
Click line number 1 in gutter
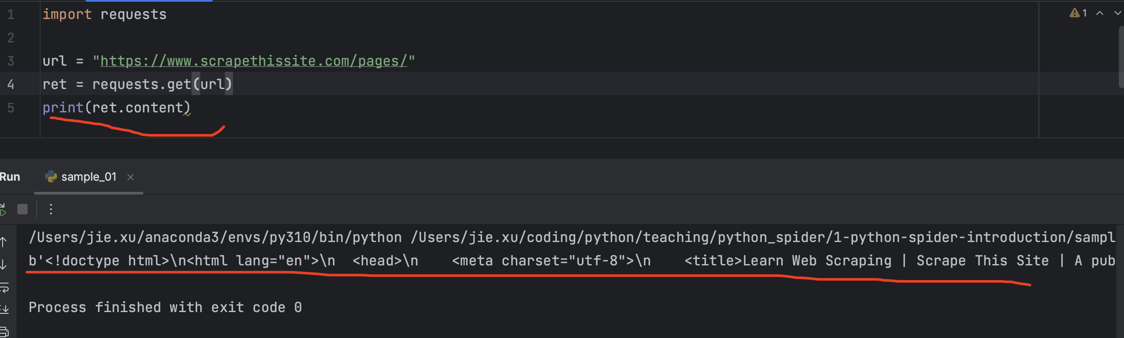(11, 14)
